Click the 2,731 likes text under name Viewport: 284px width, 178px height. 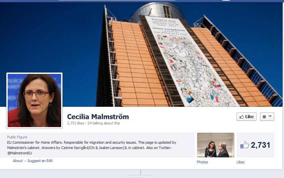[x=76, y=123]
